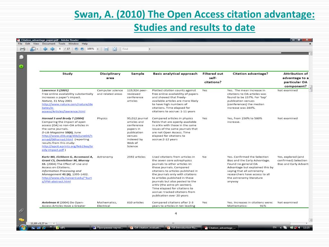Click the Citation advantage? column header
This screenshot has height=247, width=329.
250,74
